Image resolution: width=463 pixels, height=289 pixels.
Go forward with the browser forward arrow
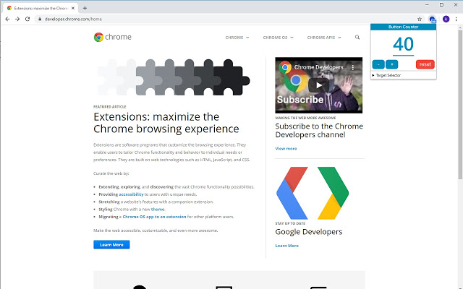[17, 19]
